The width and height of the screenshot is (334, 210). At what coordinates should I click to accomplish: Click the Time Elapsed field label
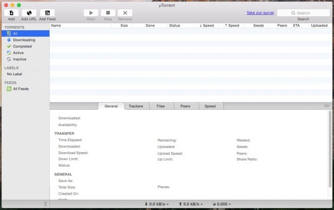pyautogui.click(x=71, y=140)
